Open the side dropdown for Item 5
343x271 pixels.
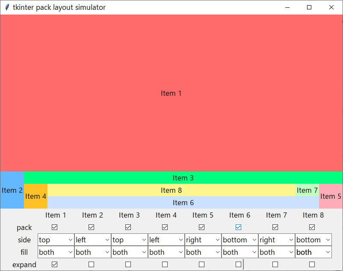pyautogui.click(x=203, y=240)
